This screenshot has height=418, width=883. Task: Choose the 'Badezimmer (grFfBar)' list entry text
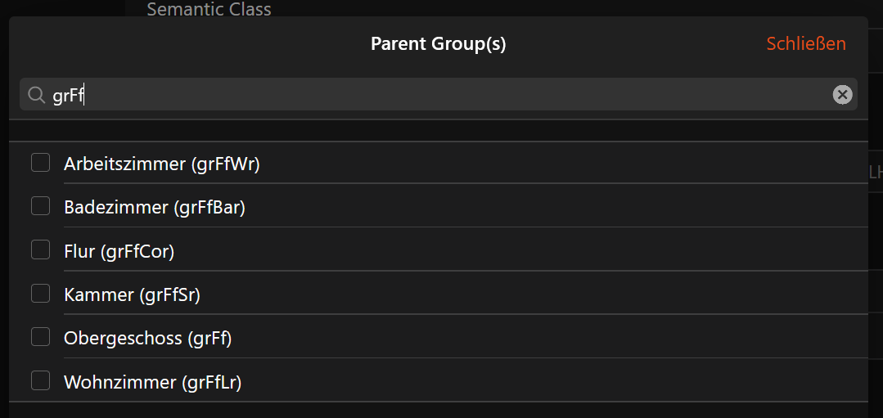coord(155,207)
